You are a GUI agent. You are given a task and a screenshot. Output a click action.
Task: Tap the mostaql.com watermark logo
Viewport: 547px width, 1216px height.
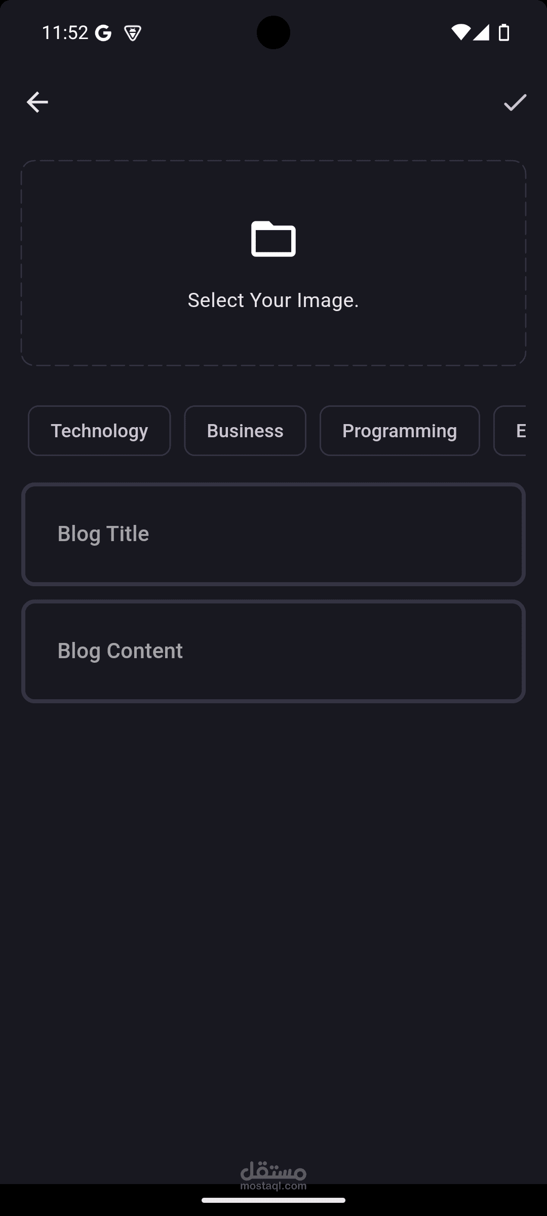tap(273, 1175)
